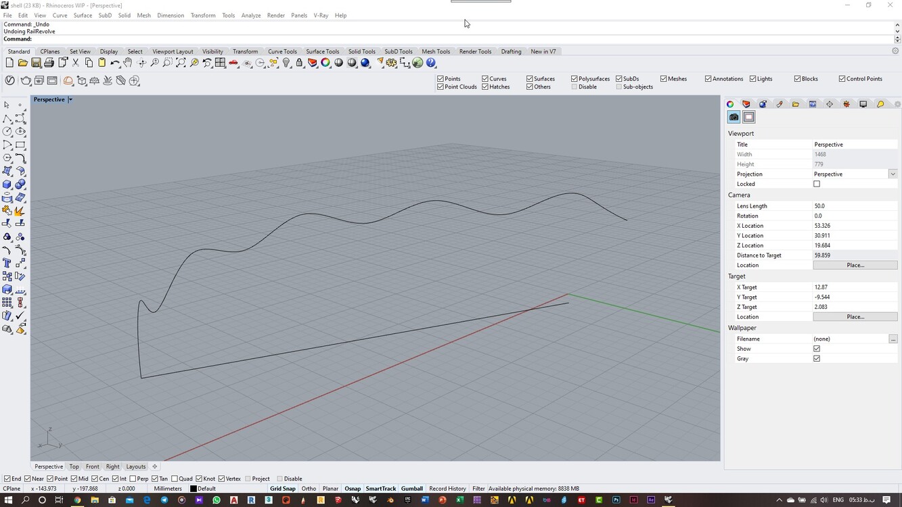The image size is (902, 507).
Task: Browse wallpaper filename with the ellipsis button
Action: 893,339
